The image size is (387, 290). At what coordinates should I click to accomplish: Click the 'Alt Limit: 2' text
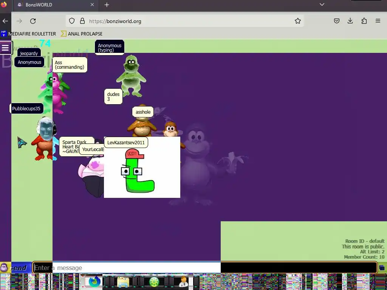(372, 251)
